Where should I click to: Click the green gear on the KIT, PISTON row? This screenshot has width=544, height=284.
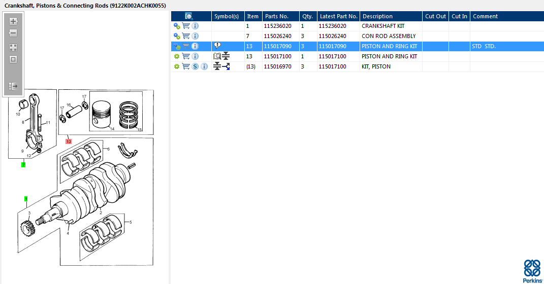tap(177, 66)
